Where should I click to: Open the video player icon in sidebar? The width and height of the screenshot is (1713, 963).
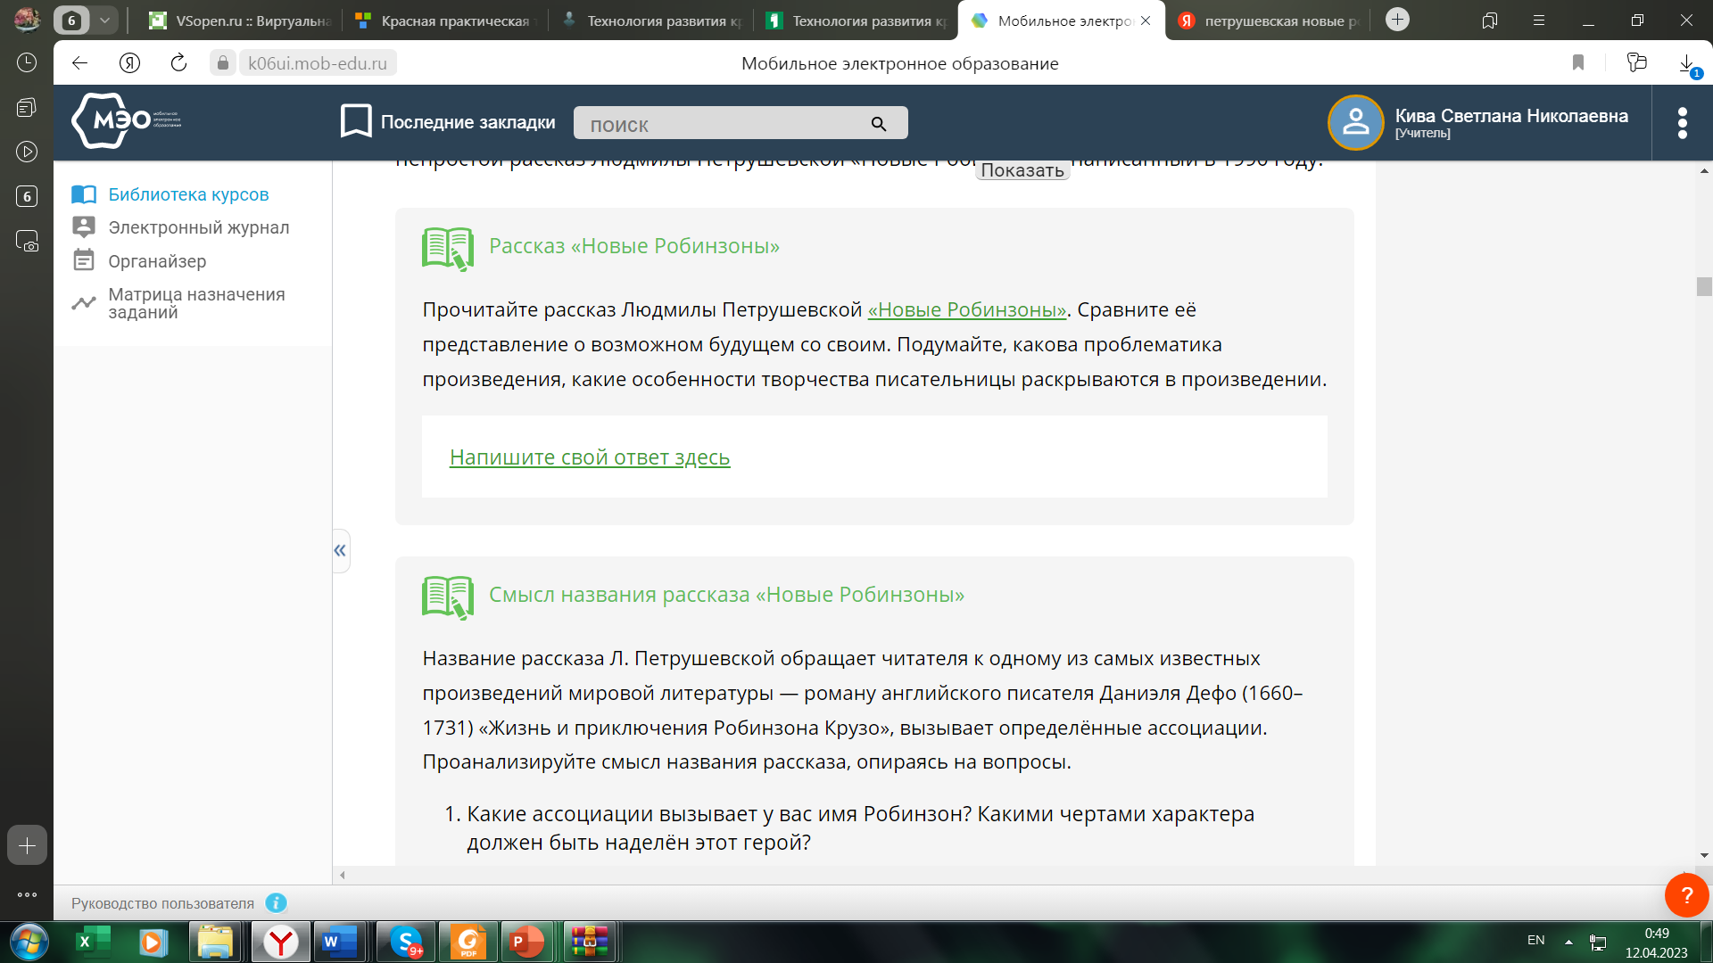pyautogui.click(x=27, y=152)
